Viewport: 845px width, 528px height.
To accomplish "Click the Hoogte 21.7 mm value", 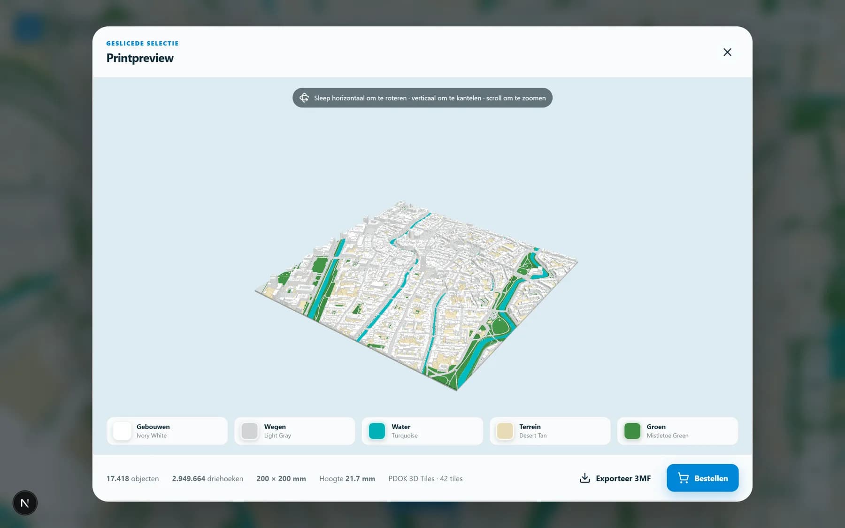I will [347, 479].
